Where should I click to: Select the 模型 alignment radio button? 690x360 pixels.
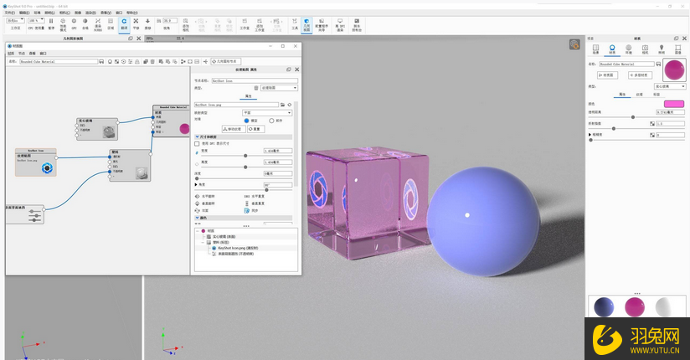pos(247,121)
